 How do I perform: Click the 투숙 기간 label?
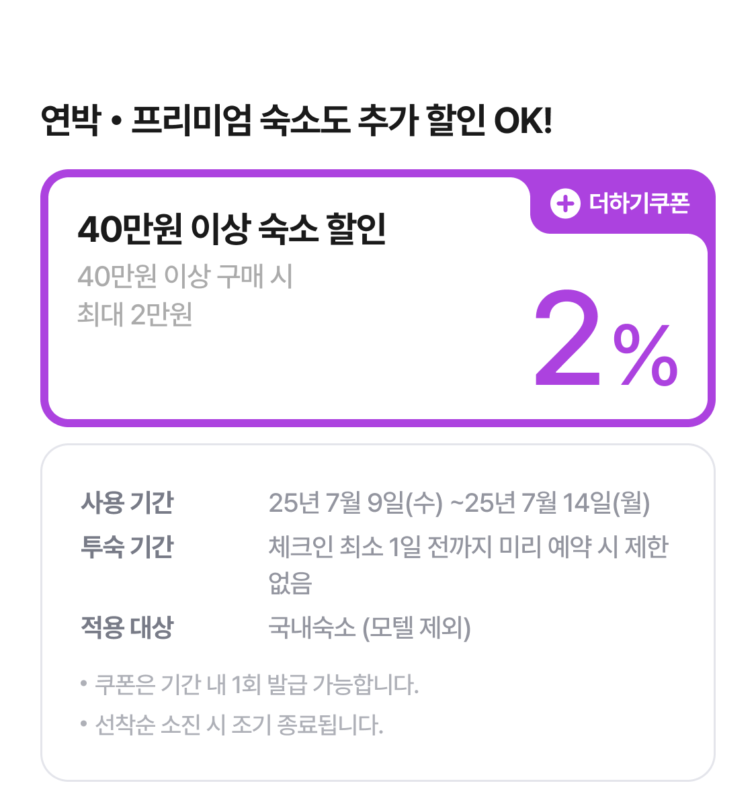pyautogui.click(x=127, y=547)
